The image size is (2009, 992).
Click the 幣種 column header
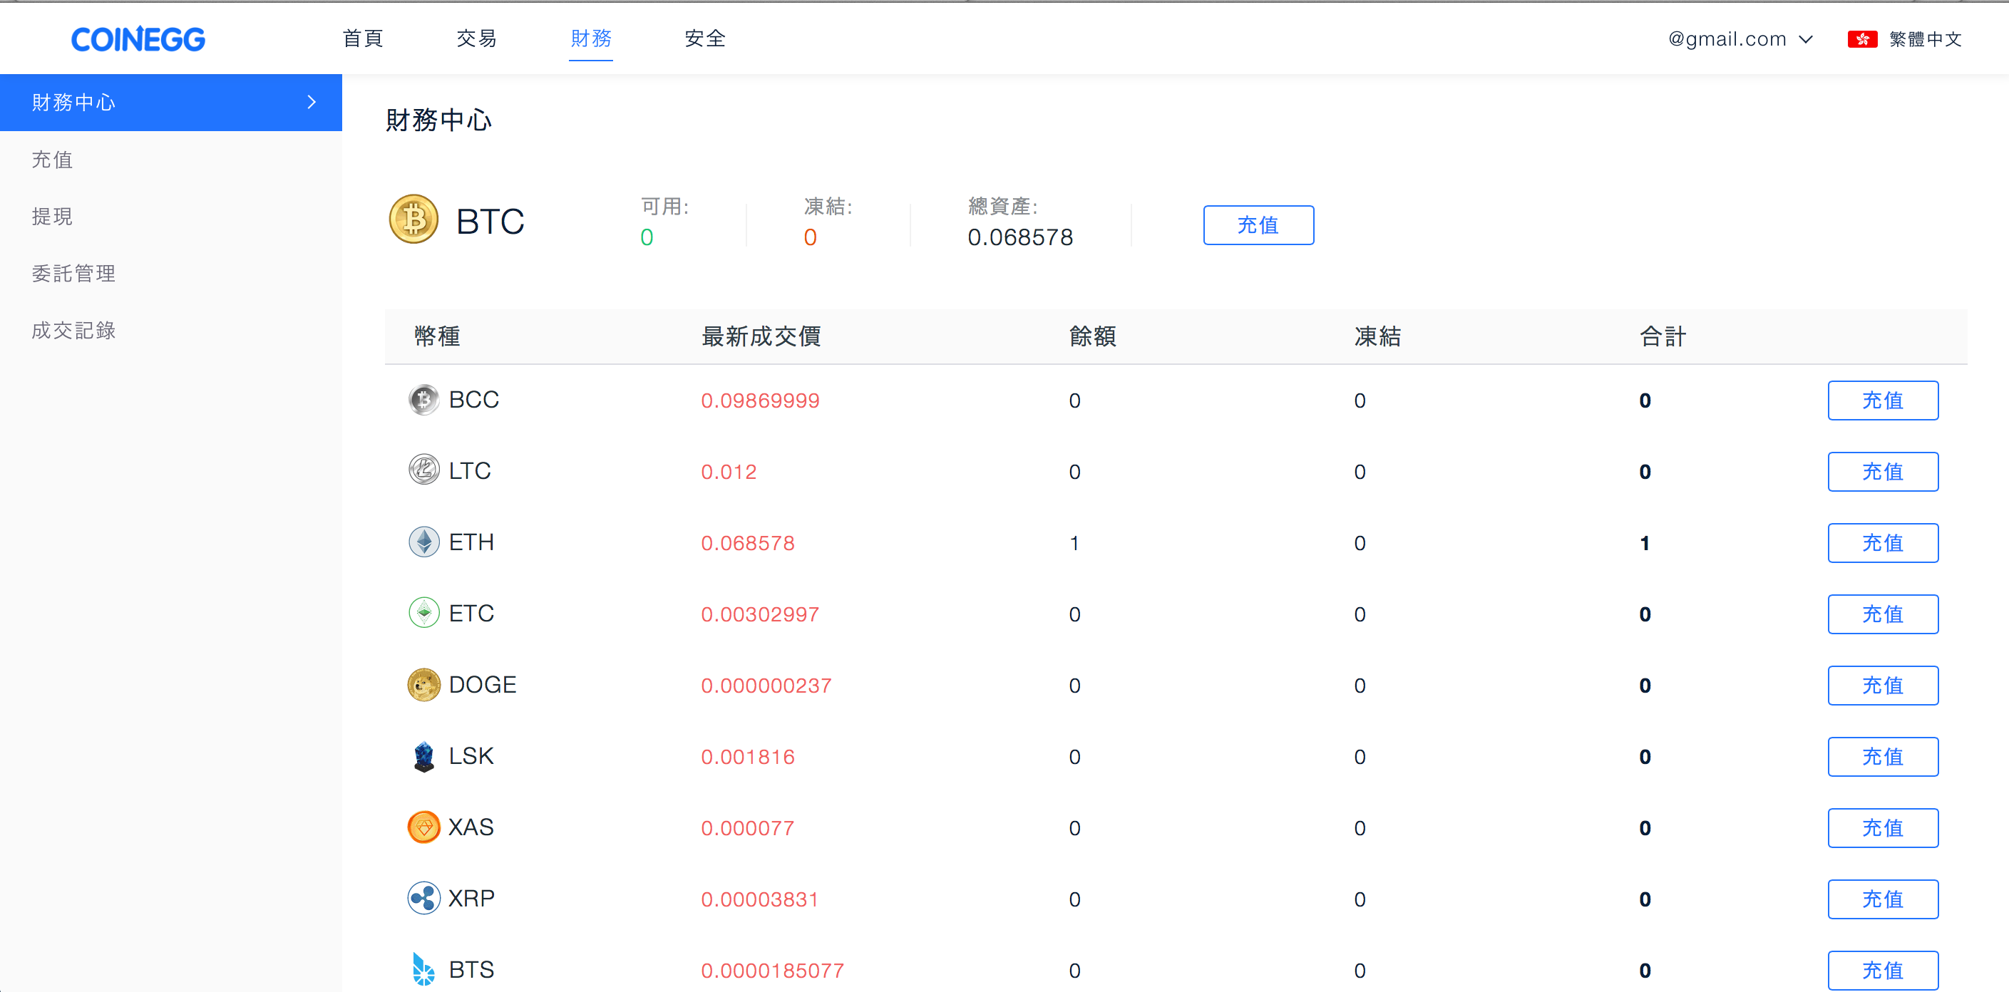pos(438,336)
